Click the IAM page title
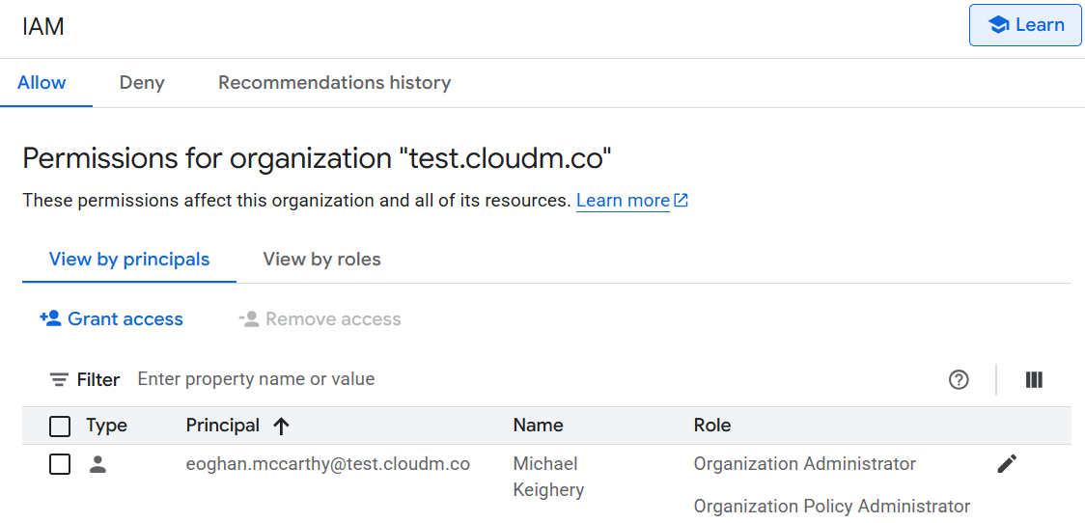The height and width of the screenshot is (523, 1085). pyautogui.click(x=43, y=26)
